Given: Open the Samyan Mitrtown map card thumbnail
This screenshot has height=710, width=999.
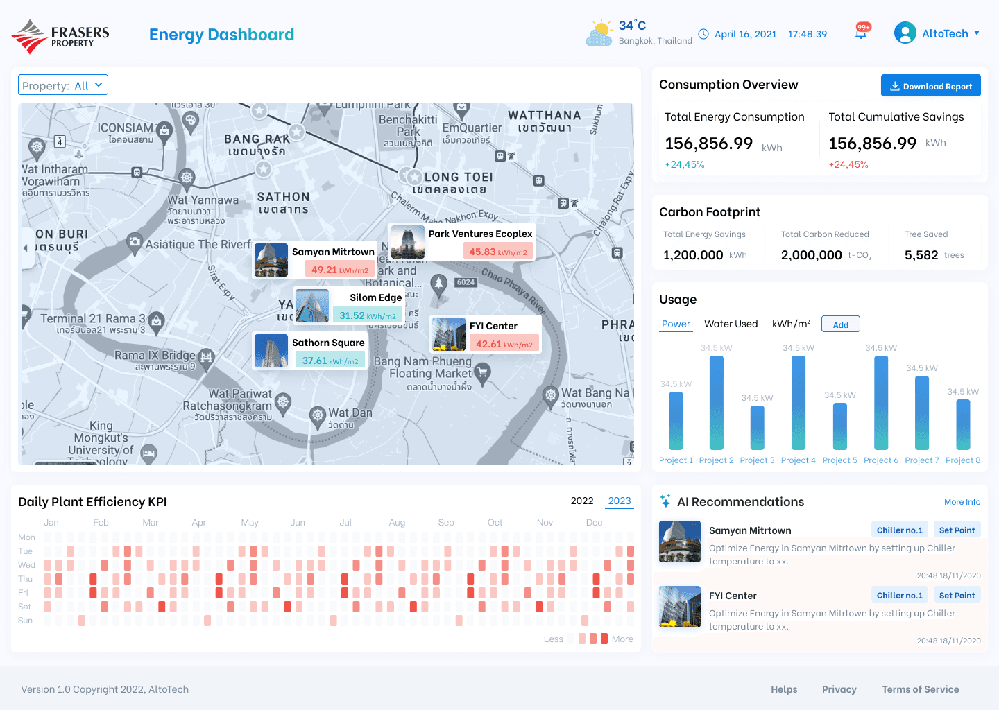Looking at the screenshot, I should tap(271, 260).
